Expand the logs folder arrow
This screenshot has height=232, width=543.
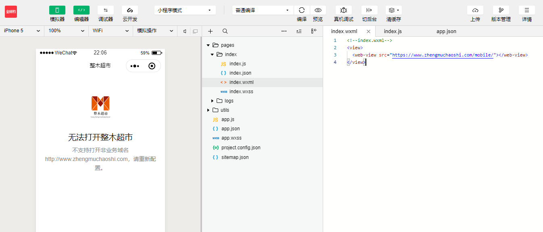[x=212, y=101]
